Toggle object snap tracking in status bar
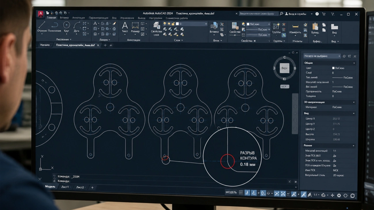Image resolution: width=374 pixels, height=210 pixels. coord(277,194)
